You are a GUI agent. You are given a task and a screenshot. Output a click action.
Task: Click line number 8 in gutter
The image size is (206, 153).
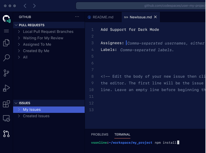93,76
